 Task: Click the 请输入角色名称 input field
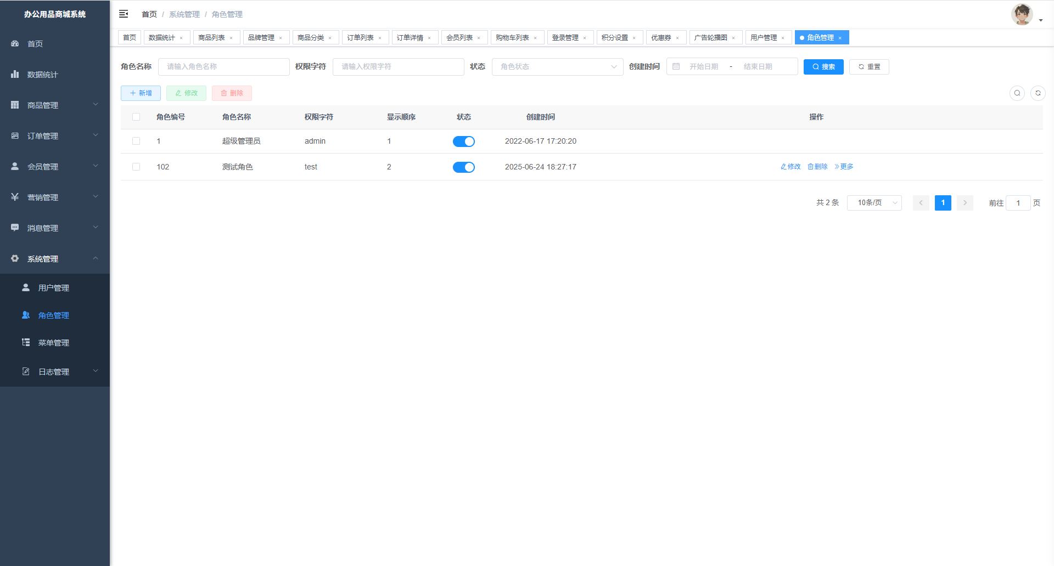pos(223,66)
